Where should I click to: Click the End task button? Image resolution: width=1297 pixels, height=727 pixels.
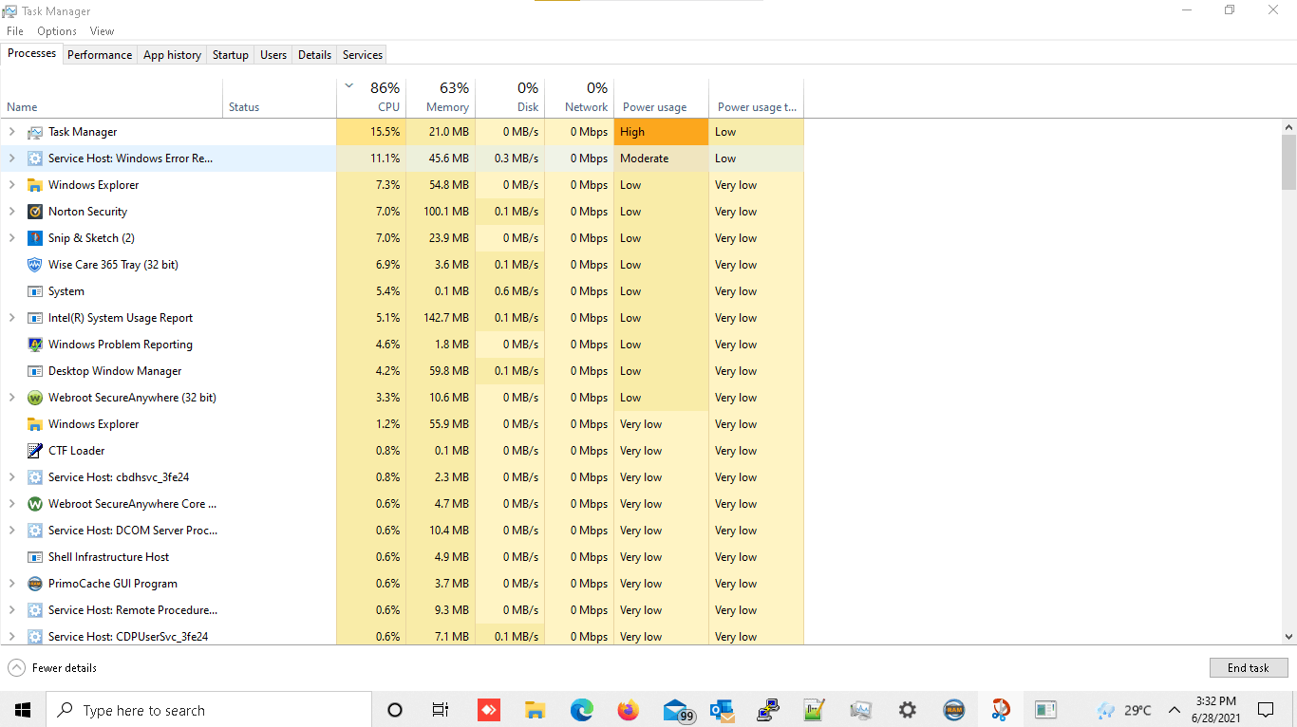[1249, 668]
